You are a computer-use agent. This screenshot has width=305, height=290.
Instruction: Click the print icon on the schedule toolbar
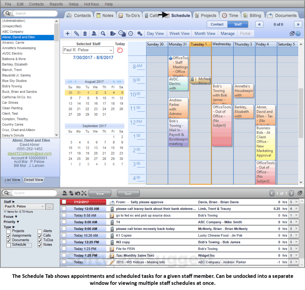click(x=93, y=33)
